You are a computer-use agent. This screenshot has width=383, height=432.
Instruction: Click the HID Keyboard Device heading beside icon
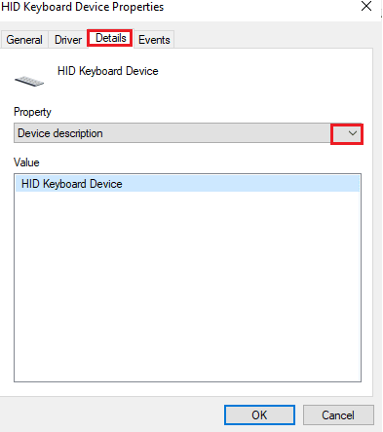[108, 71]
